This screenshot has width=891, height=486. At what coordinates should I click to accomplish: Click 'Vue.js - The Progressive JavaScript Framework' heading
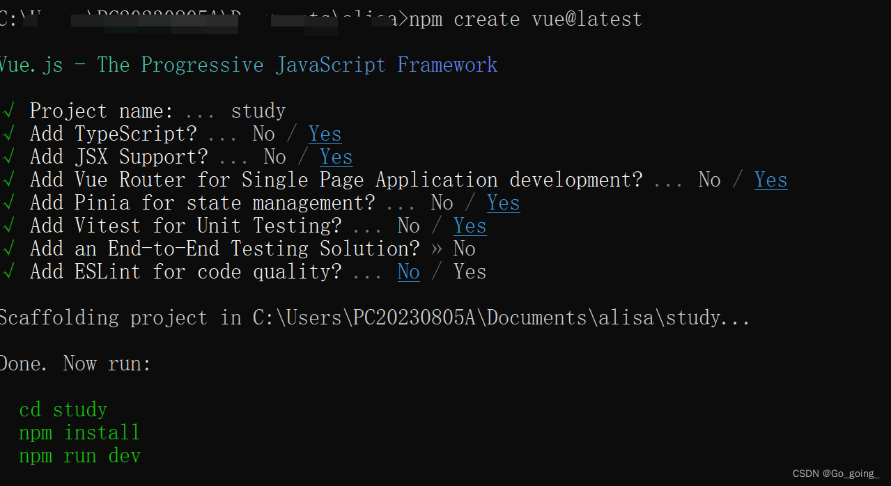(248, 65)
